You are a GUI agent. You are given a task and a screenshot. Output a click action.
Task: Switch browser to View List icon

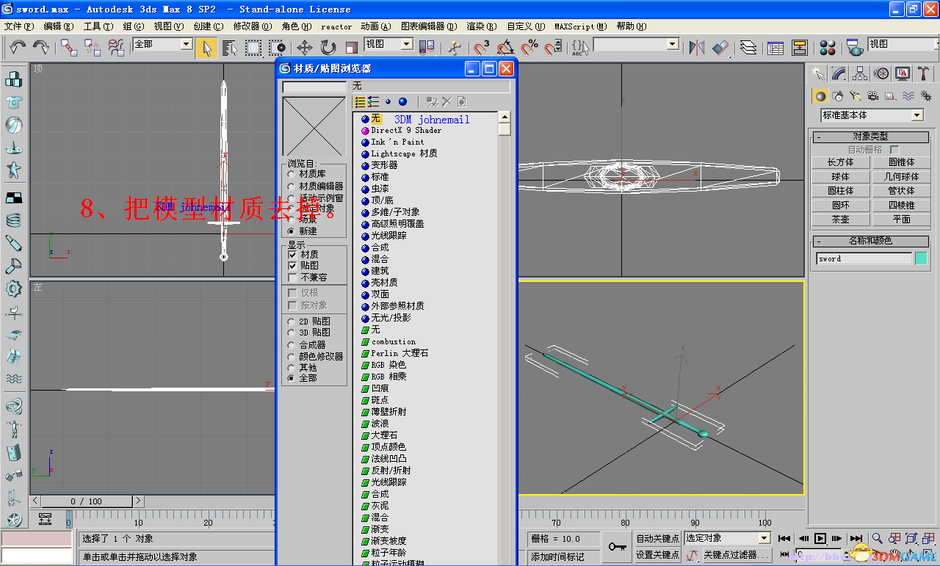pos(360,101)
